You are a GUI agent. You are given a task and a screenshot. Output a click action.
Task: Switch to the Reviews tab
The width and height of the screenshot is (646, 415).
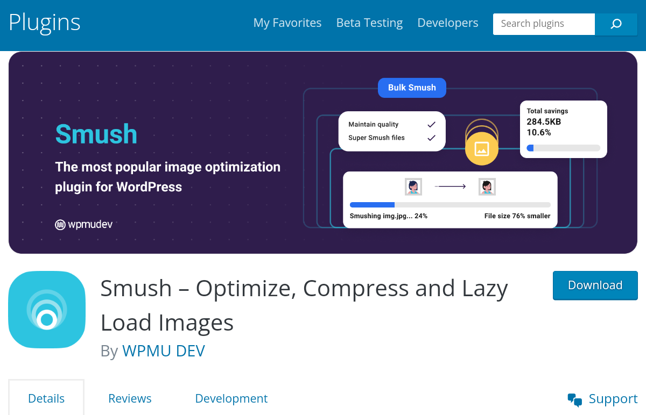130,398
